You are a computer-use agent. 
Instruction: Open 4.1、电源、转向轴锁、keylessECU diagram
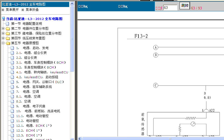(42, 72)
